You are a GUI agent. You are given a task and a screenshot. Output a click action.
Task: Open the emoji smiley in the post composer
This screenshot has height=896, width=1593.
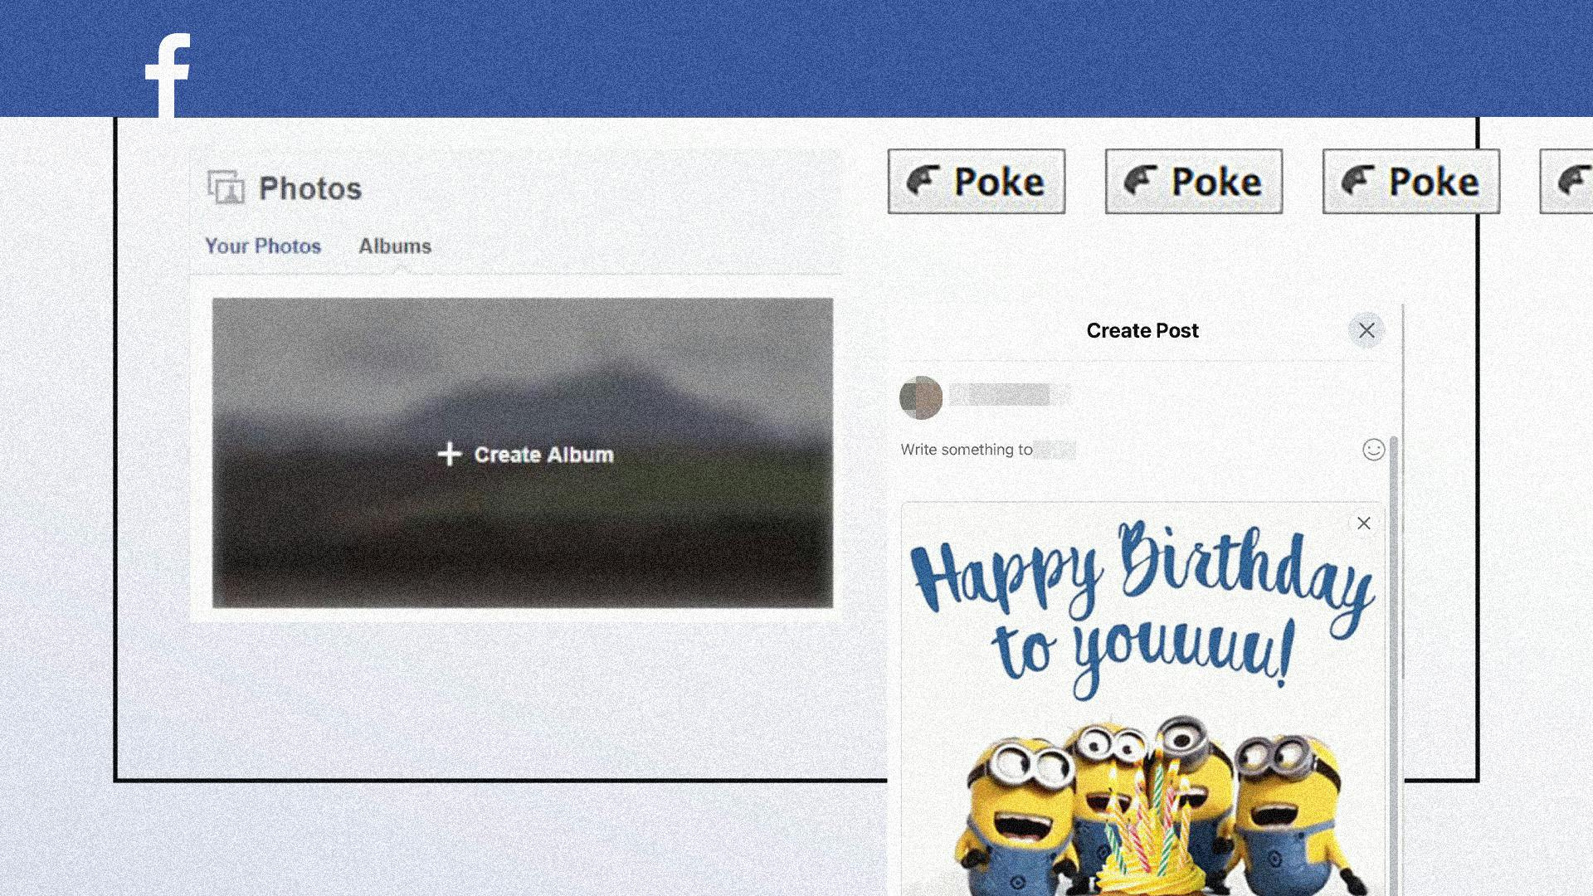(1373, 449)
